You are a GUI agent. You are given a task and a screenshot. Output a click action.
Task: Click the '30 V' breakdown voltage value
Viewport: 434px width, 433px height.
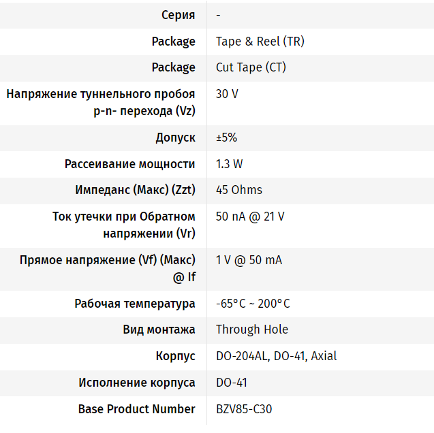[227, 94]
